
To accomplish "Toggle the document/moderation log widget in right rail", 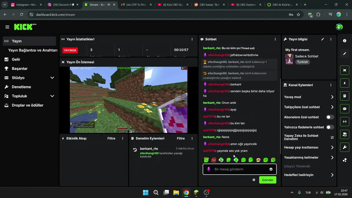I will (x=345, y=96).
